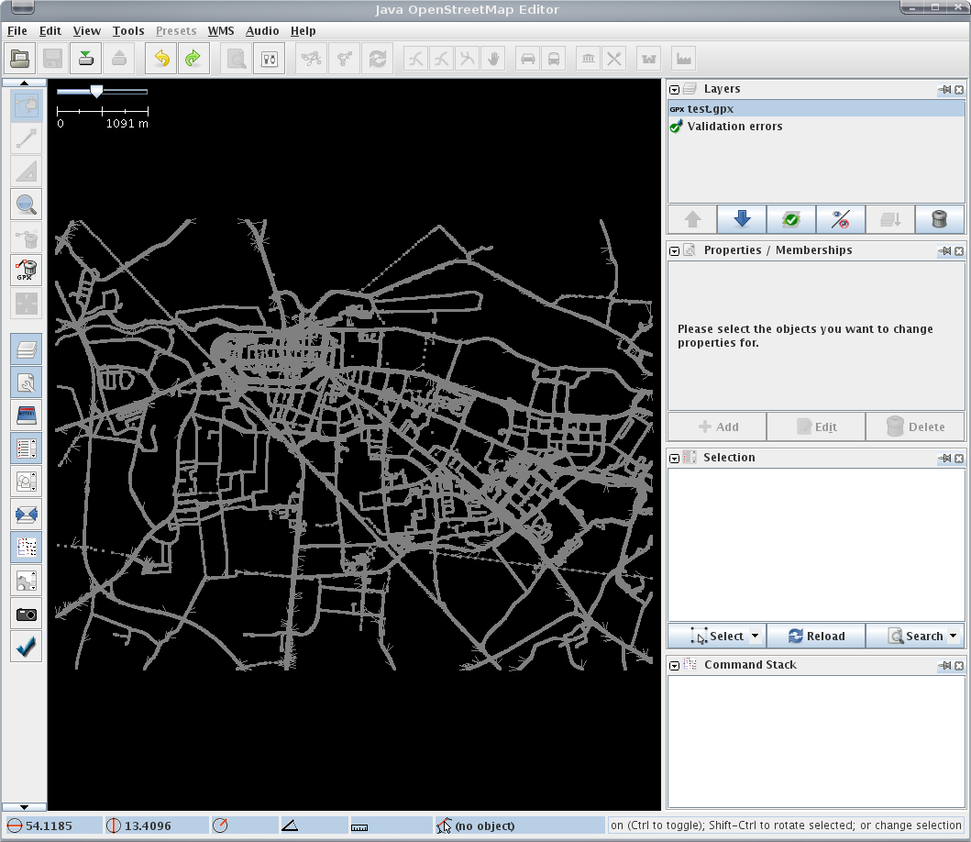
Task: Select the test.gpx layer
Action: tap(711, 108)
